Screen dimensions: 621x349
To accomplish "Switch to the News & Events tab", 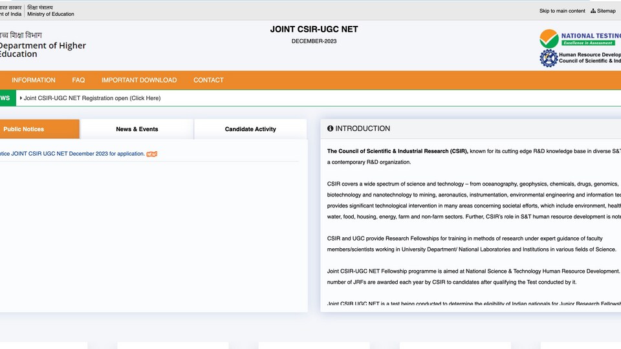I will [x=137, y=129].
